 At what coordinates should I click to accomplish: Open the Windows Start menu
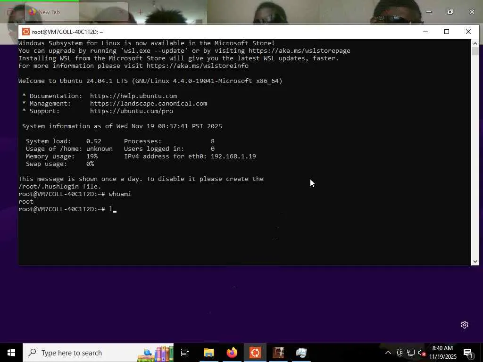11,353
